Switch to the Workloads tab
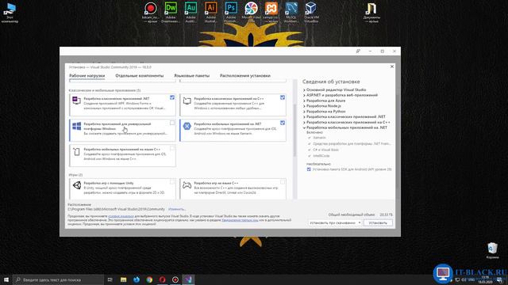Viewport: 508px width, 285px height. point(87,76)
